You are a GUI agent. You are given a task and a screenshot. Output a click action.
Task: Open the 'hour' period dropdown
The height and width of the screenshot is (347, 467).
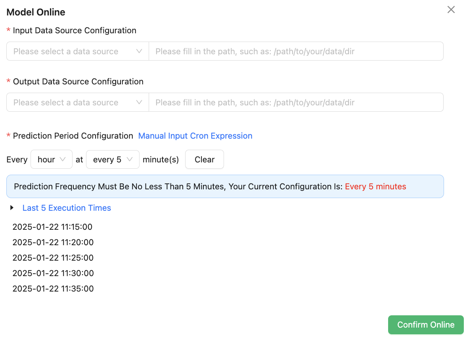(51, 159)
